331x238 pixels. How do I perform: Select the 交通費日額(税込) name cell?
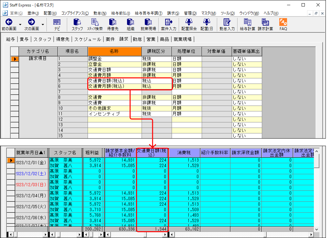tap(115, 81)
